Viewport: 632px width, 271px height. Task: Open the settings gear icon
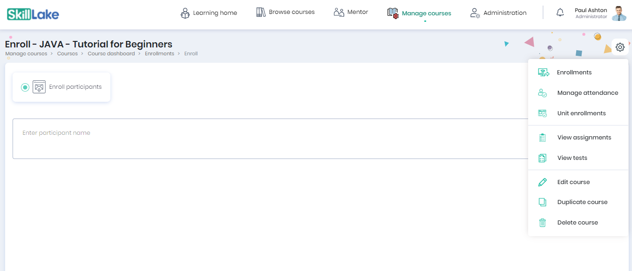pyautogui.click(x=620, y=47)
